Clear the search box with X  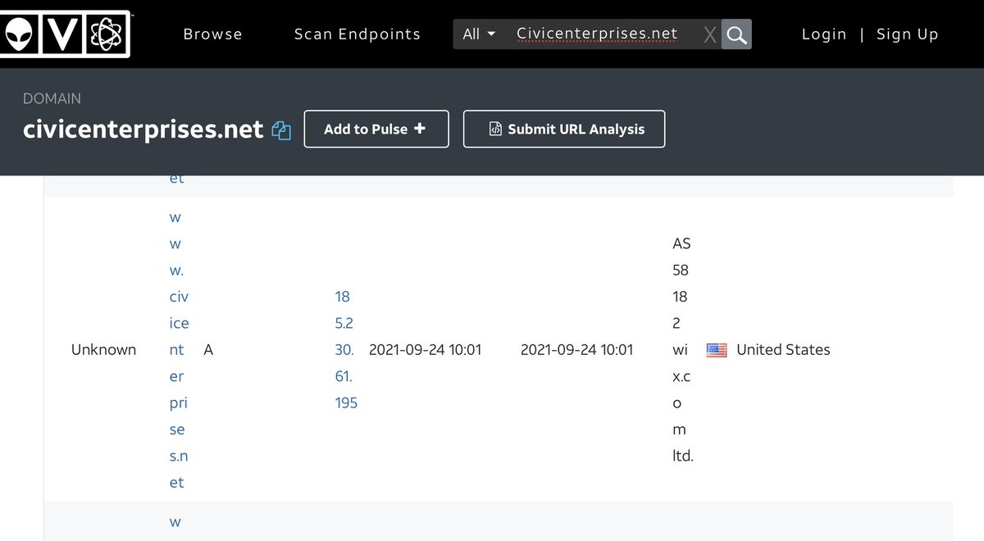[710, 34]
